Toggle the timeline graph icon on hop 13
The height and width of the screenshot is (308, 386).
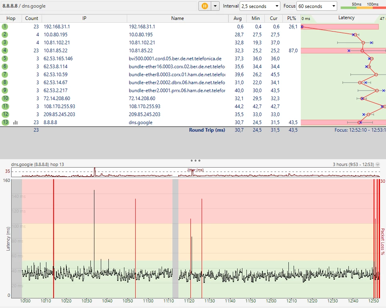pos(15,122)
